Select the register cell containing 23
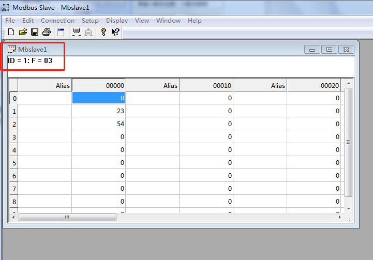The height and width of the screenshot is (260, 373). 98,111
